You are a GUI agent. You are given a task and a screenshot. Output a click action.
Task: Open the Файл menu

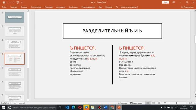coord(4,7)
